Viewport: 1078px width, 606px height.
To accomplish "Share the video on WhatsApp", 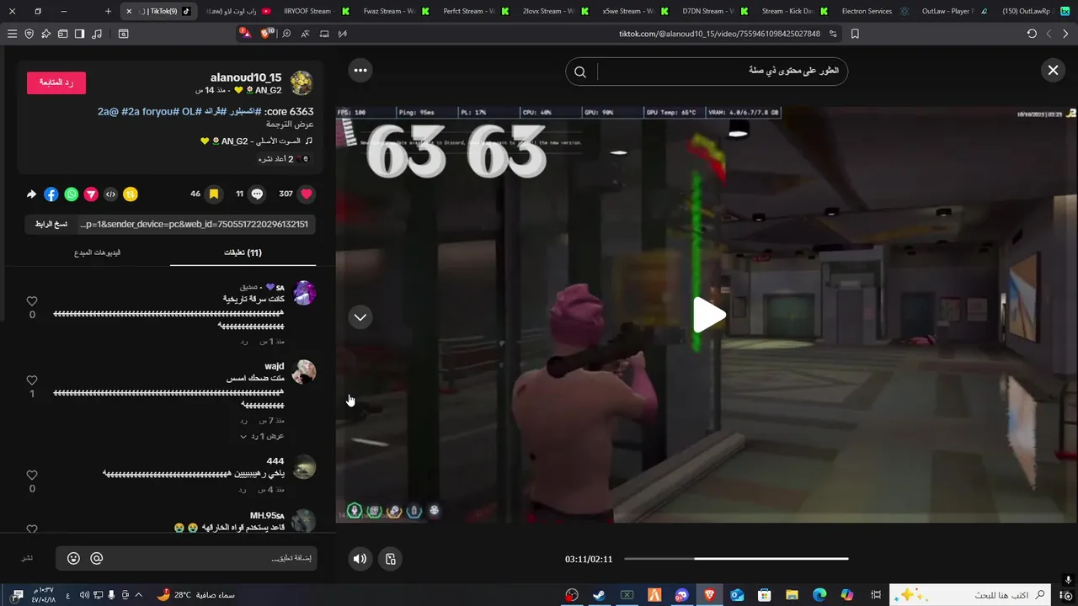I will coord(72,194).
